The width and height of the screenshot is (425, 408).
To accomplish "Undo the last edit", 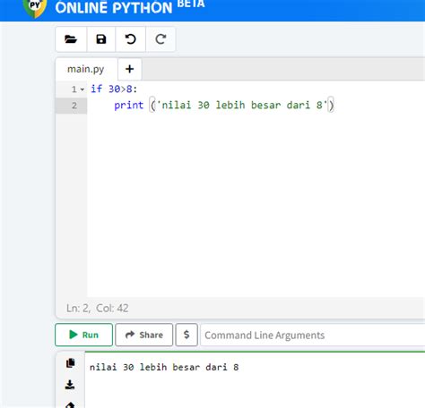I will pos(131,39).
